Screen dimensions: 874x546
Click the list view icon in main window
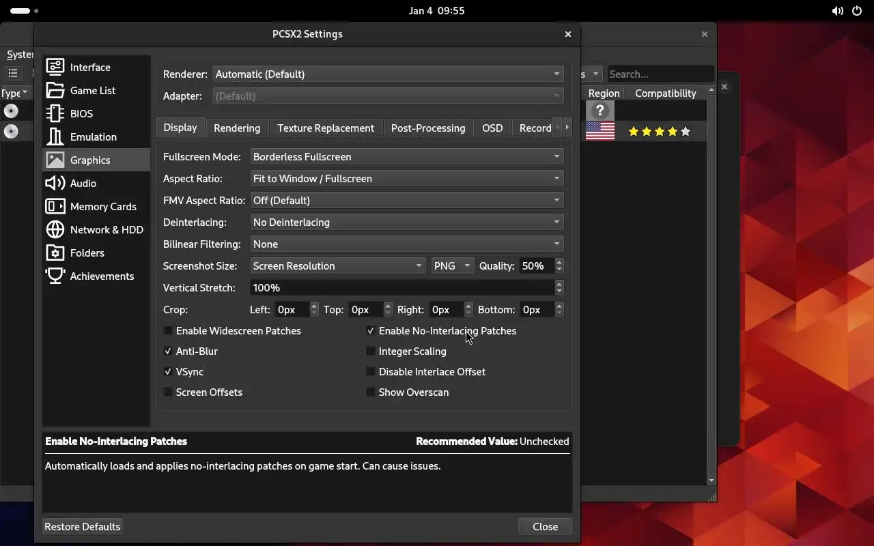tap(13, 73)
